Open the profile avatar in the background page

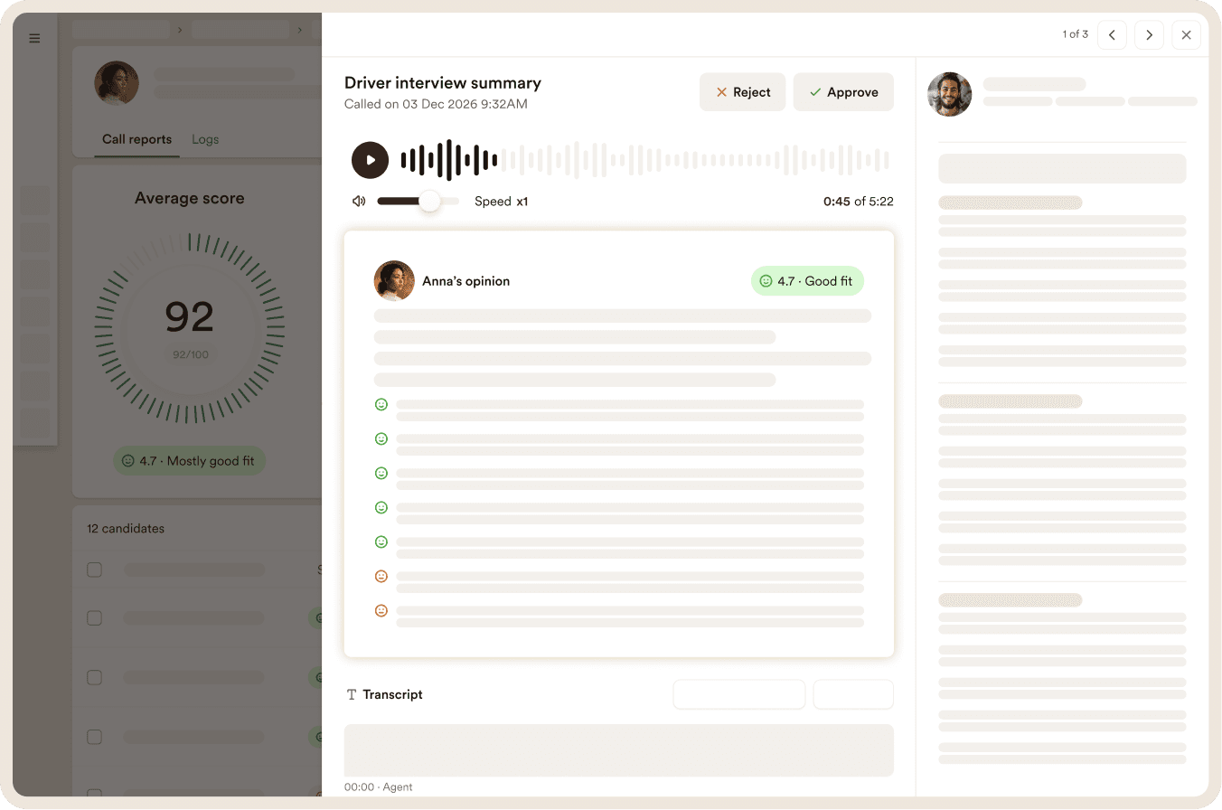point(117,83)
